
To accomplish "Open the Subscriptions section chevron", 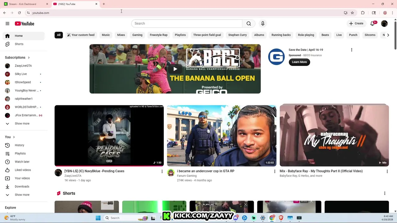I will [29, 58].
